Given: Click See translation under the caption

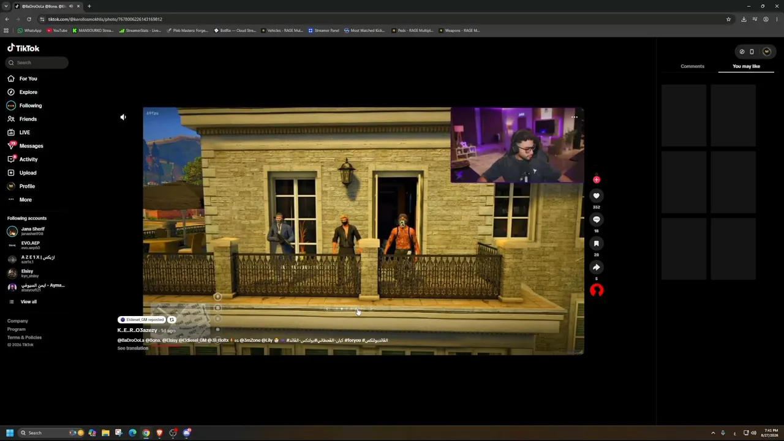Looking at the screenshot, I should [x=133, y=348].
